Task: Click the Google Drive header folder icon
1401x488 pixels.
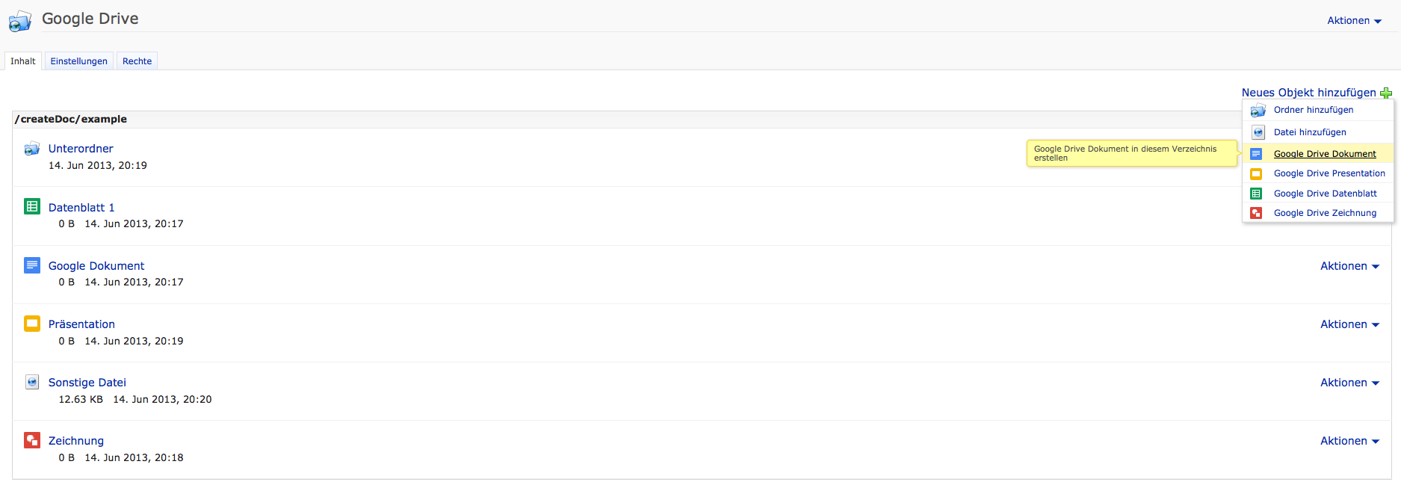Action: 20,21
